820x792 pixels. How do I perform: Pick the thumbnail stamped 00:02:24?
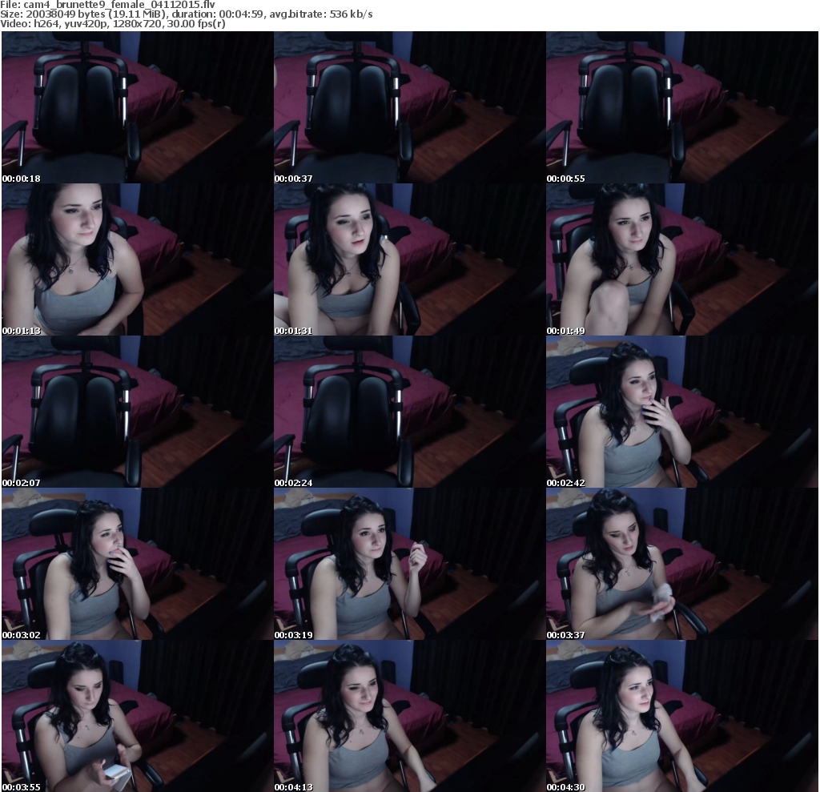(409, 412)
